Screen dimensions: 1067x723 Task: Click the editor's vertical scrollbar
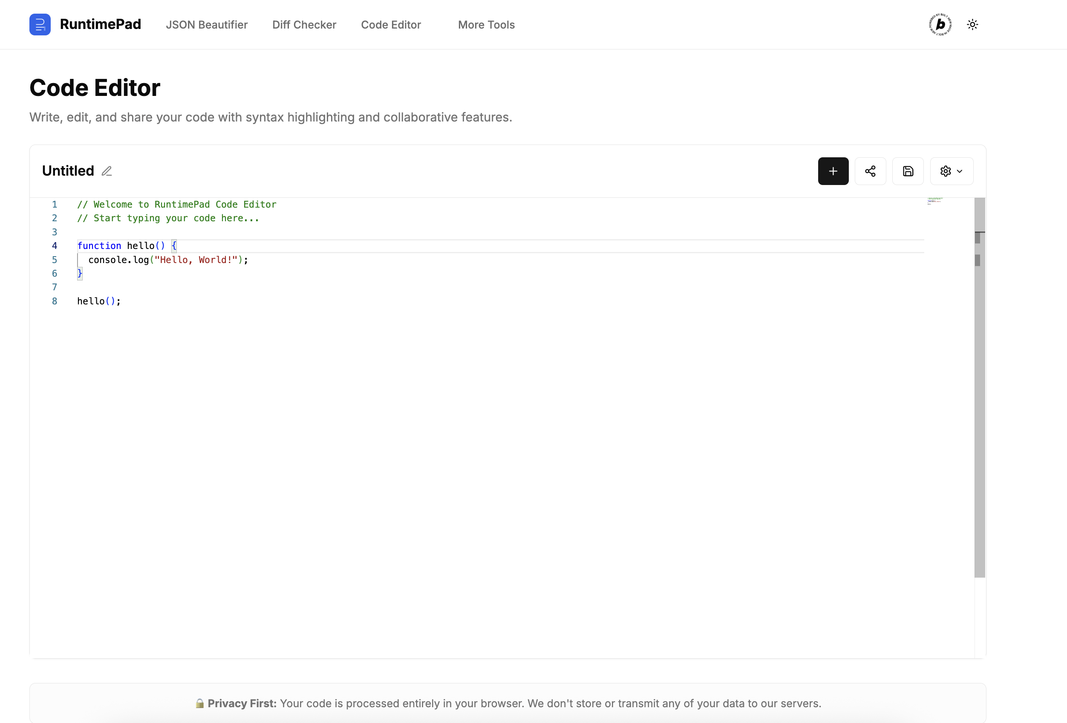click(x=980, y=390)
